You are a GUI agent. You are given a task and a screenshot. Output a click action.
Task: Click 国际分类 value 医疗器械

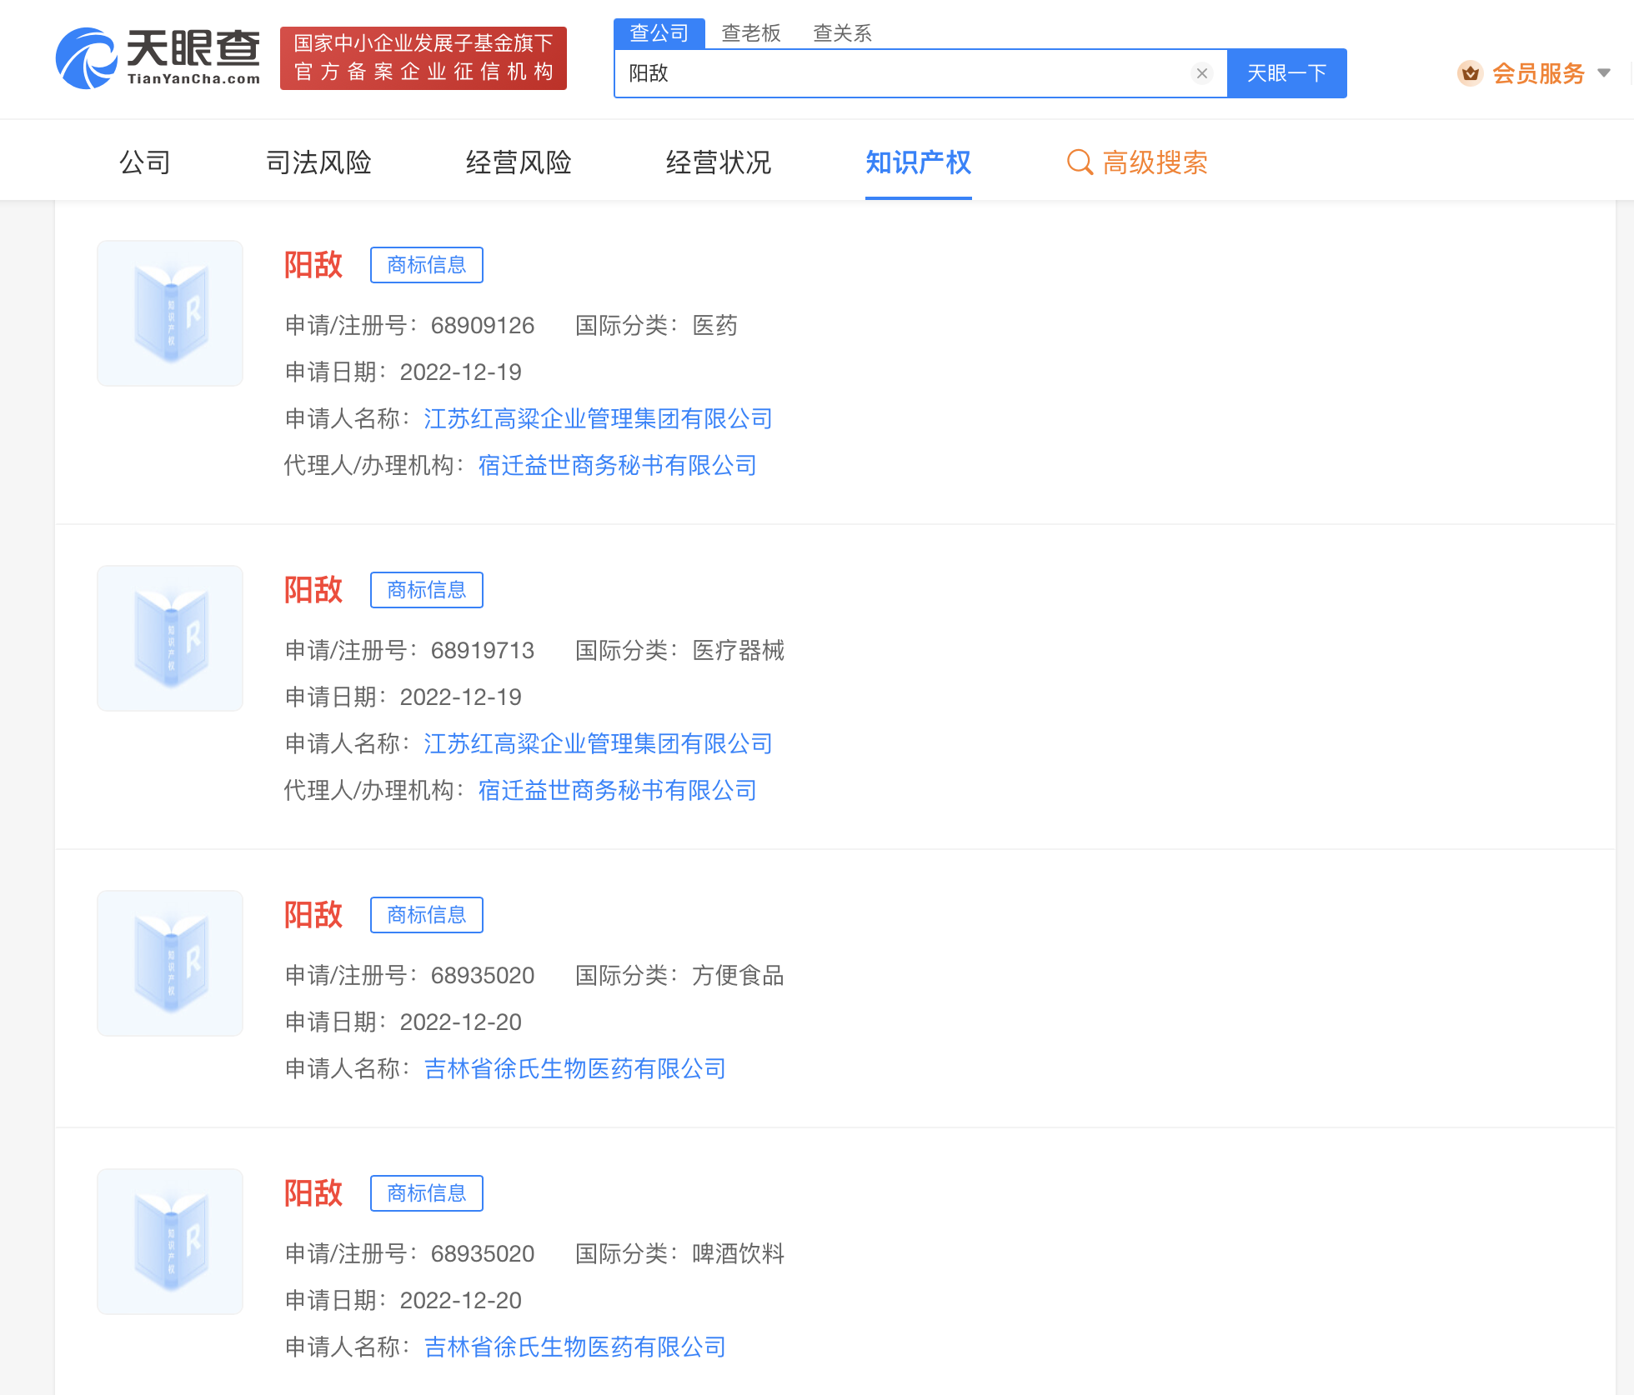click(739, 650)
